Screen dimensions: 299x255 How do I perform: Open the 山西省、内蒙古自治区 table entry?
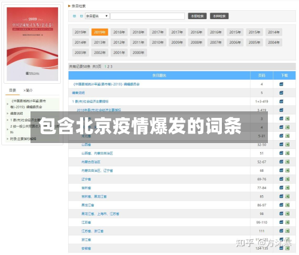97,153
